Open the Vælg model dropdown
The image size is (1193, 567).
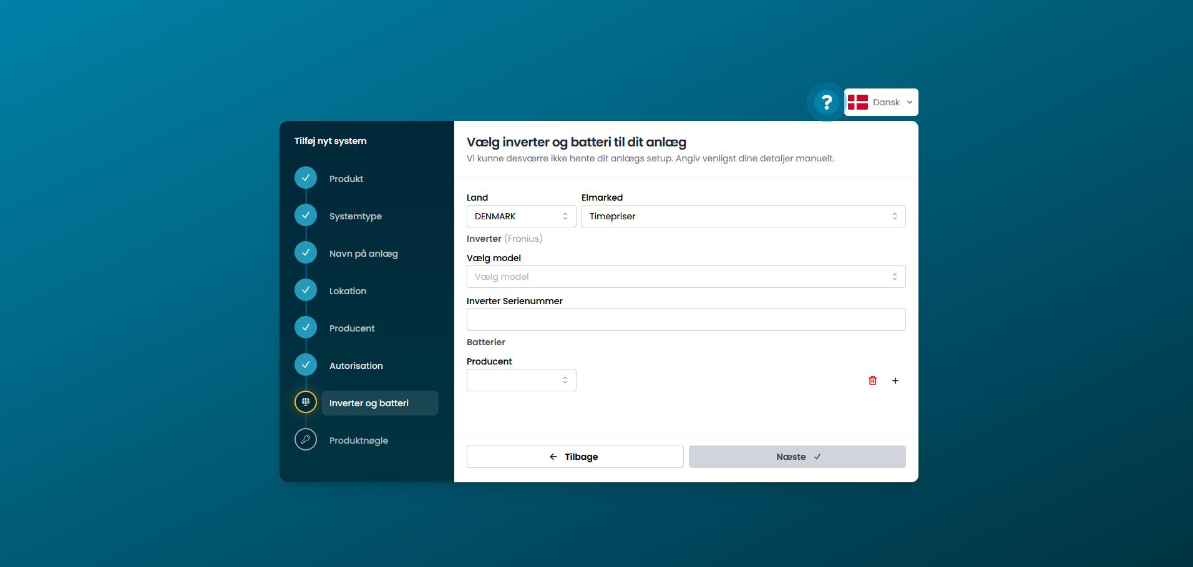point(686,277)
